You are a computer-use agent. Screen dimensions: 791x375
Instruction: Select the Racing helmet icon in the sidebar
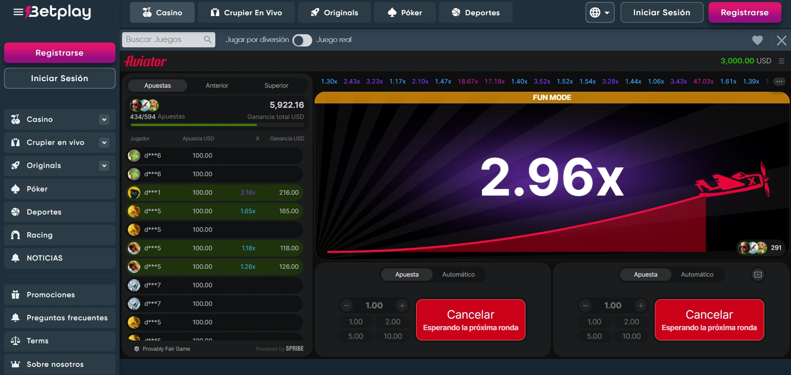click(x=15, y=235)
